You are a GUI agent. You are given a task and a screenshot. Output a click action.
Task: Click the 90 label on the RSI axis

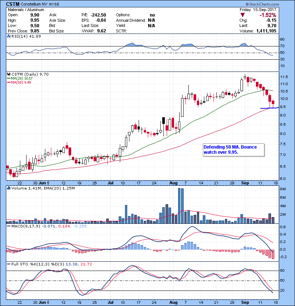pos(282,39)
